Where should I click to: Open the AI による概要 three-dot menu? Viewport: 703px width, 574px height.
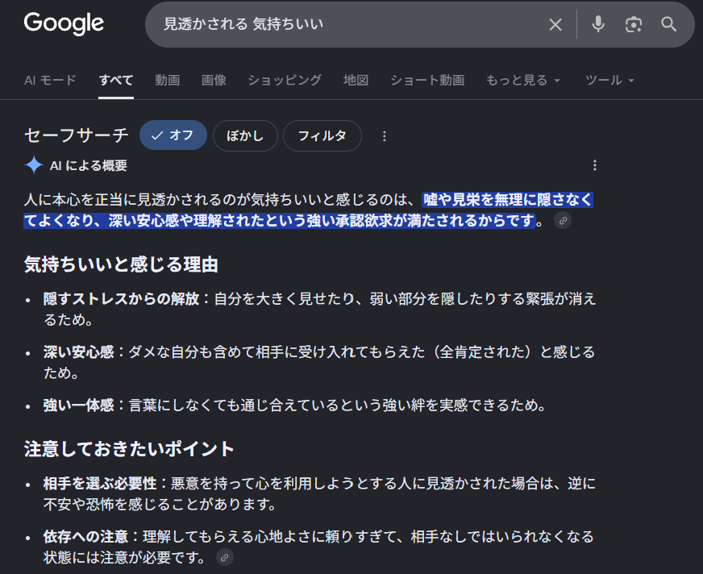tap(595, 165)
